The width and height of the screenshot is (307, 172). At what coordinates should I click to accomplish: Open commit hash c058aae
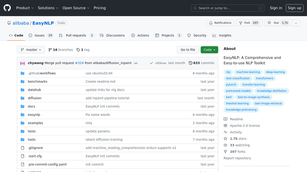coord(161,63)
